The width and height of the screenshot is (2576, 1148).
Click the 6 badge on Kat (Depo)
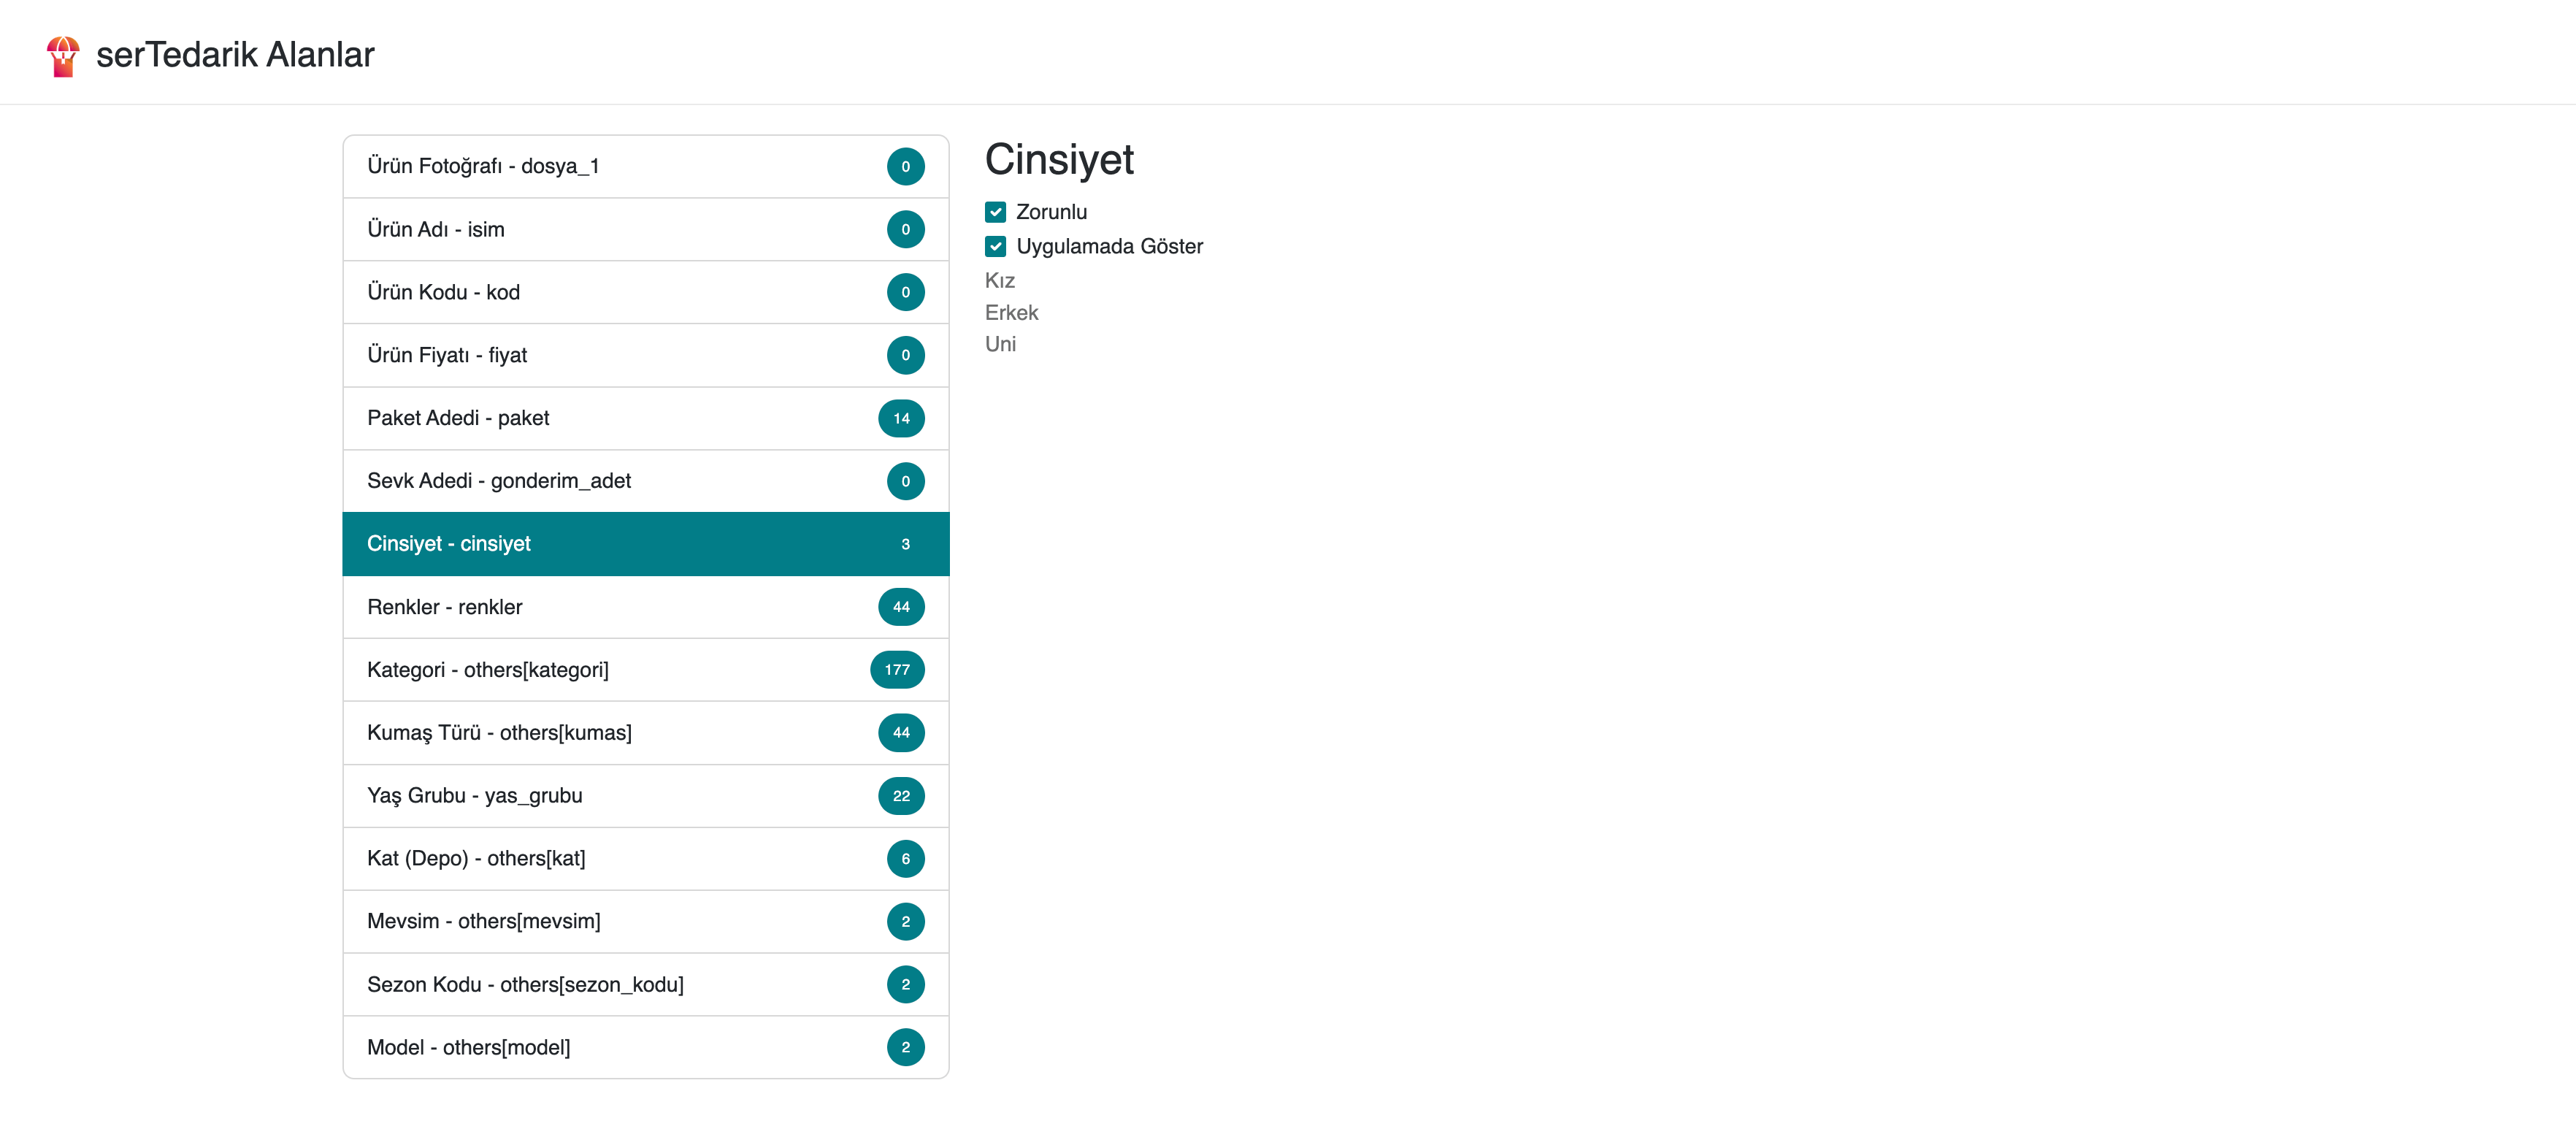[x=905, y=859]
